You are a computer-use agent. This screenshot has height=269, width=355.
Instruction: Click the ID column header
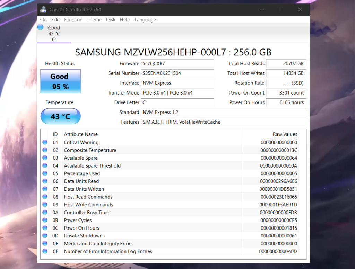coord(55,134)
